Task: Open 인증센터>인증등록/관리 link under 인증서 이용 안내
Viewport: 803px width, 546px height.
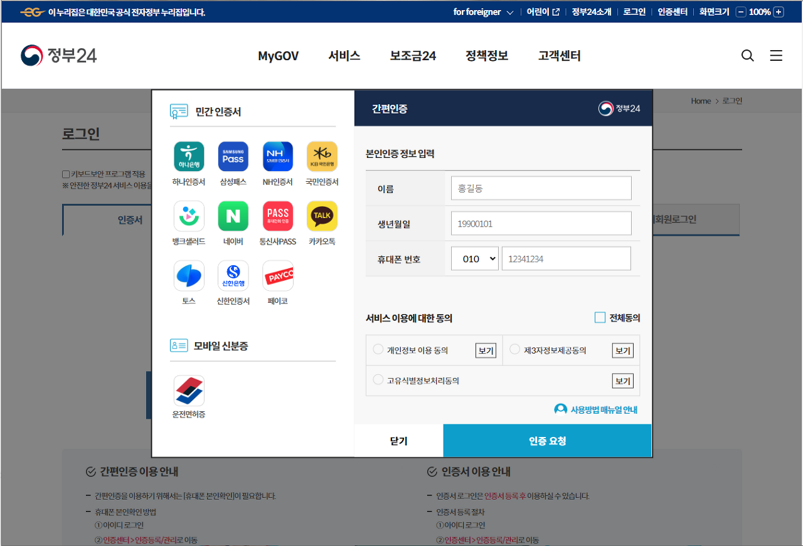Action: [481, 540]
